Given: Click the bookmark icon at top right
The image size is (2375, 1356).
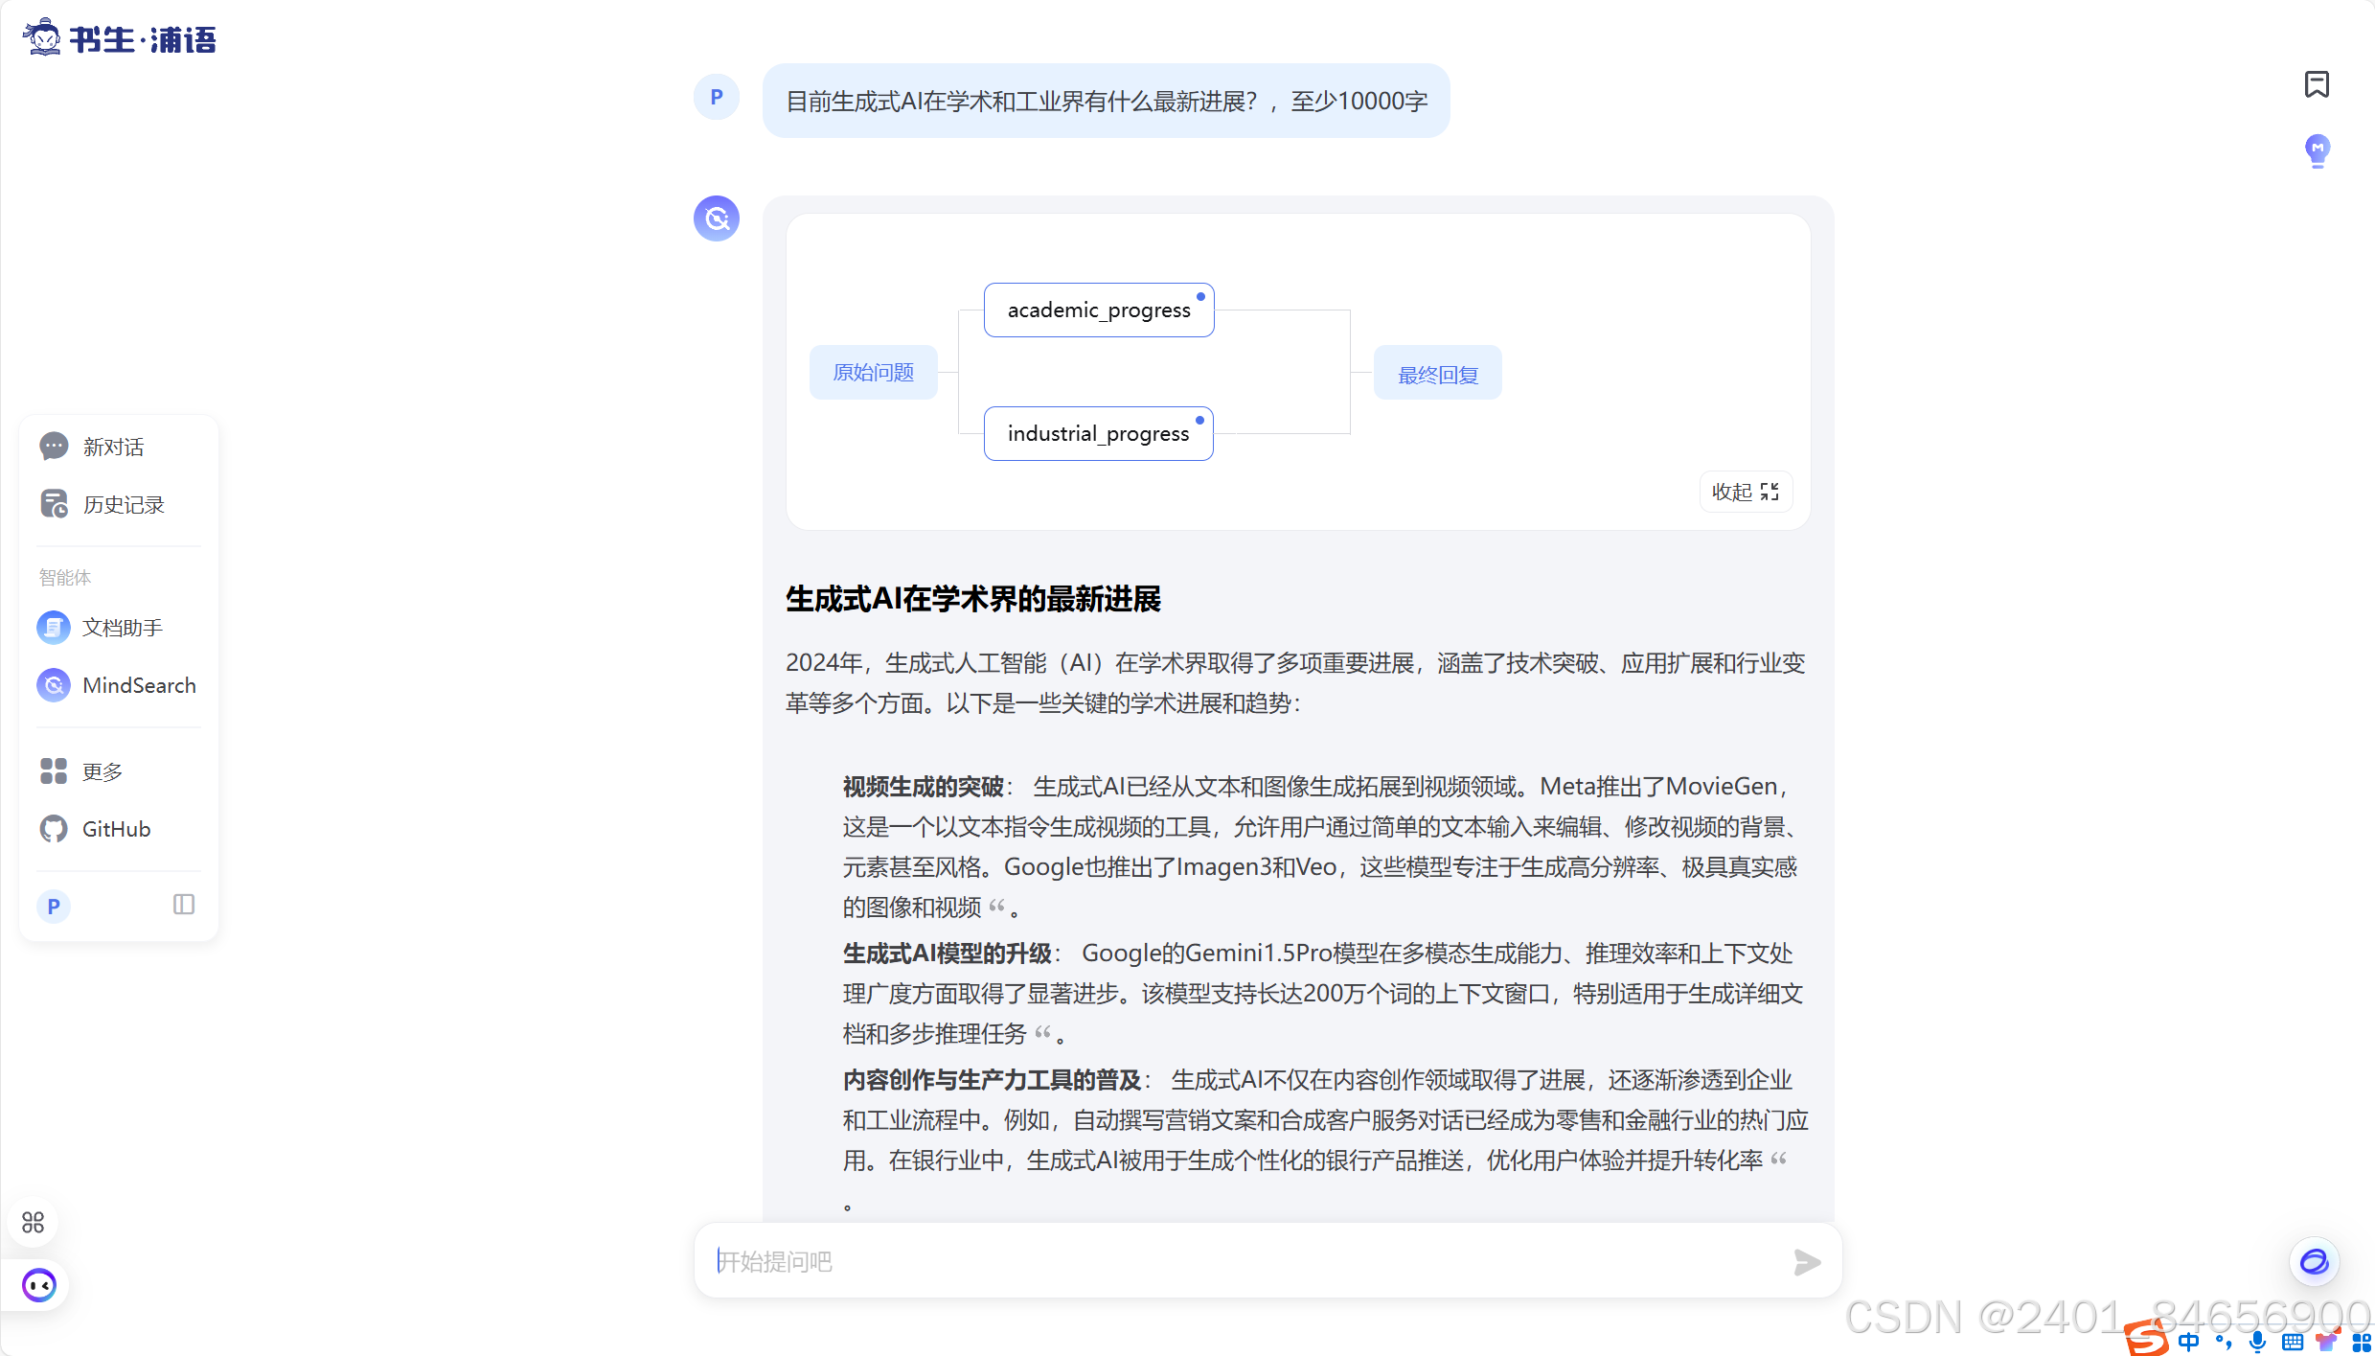Looking at the screenshot, I should pyautogui.click(x=2316, y=84).
